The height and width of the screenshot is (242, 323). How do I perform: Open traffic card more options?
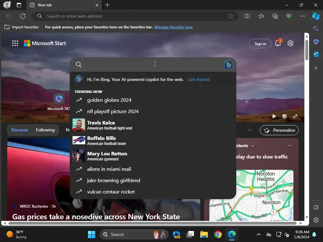pyautogui.click(x=289, y=146)
